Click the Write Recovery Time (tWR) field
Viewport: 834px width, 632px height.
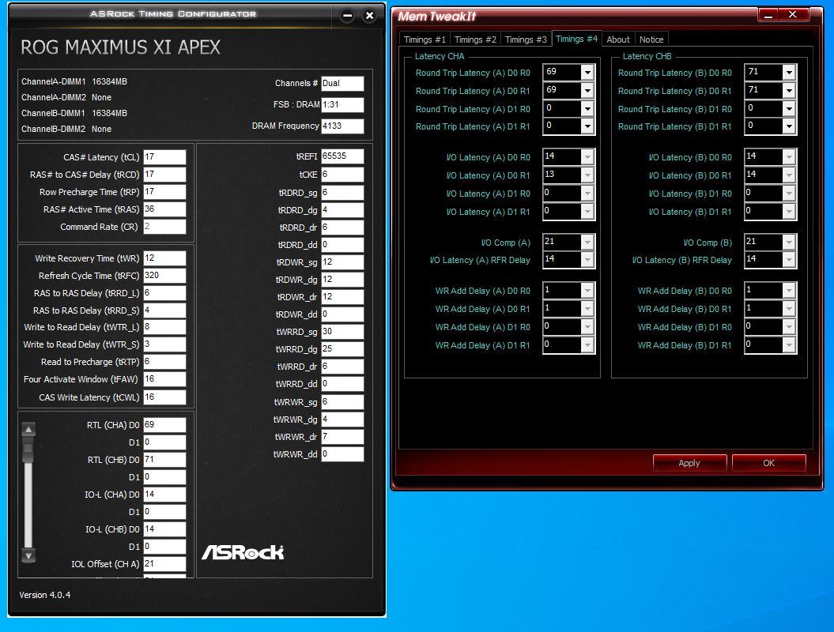coord(165,258)
